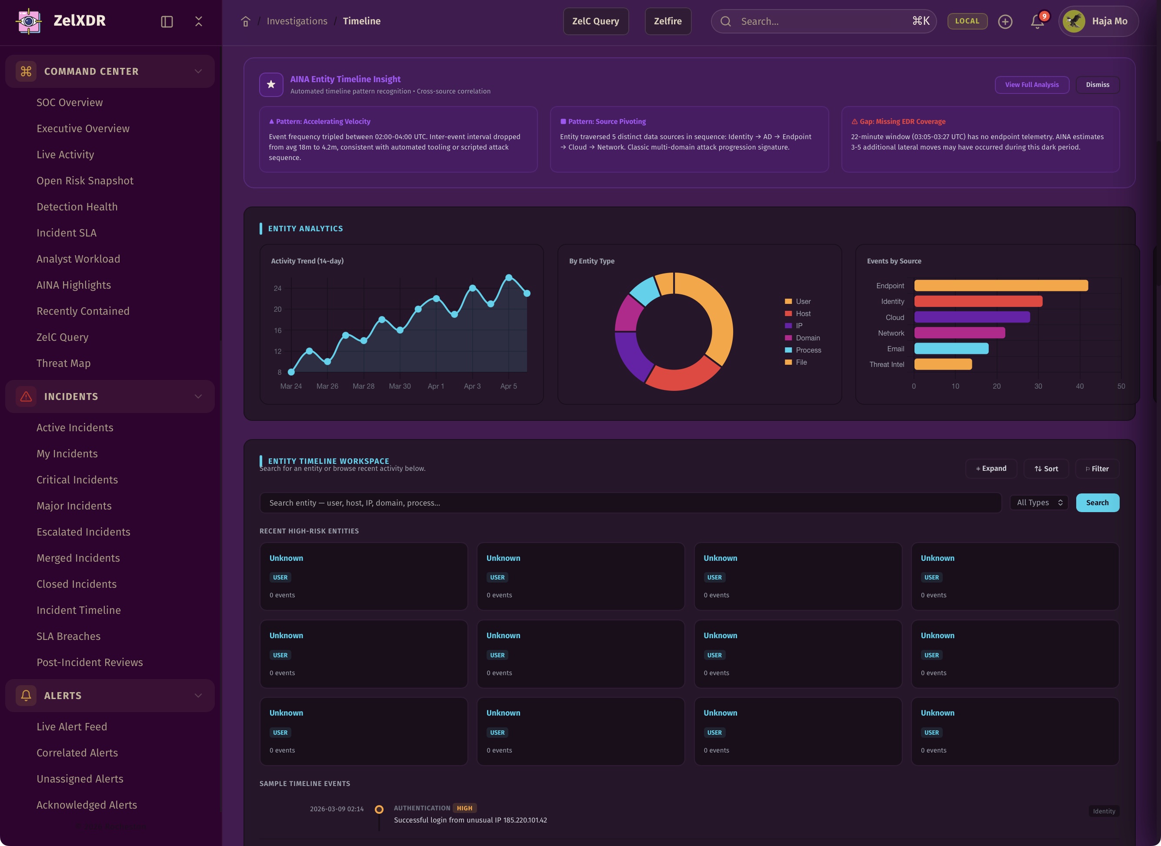This screenshot has height=846, width=1161.
Task: Open Threat Map in sidebar
Action: click(63, 363)
